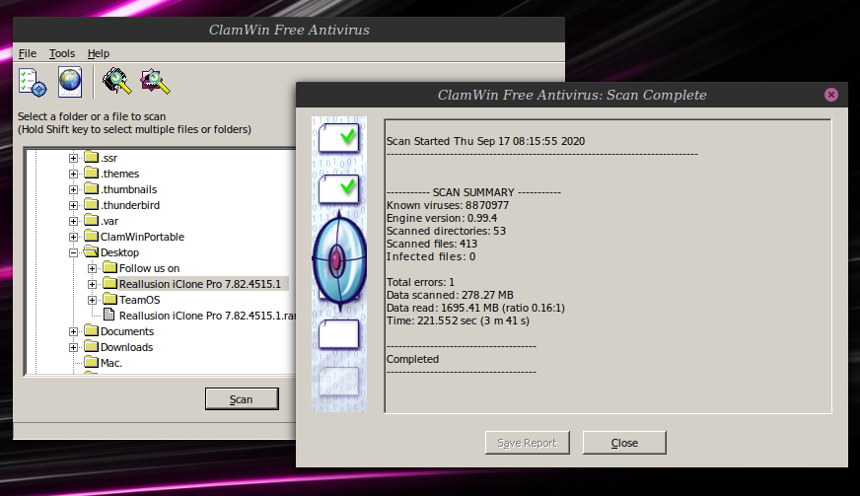Click the Total errors: 1 line
Screen dimensions: 860x496
pyautogui.click(x=420, y=282)
